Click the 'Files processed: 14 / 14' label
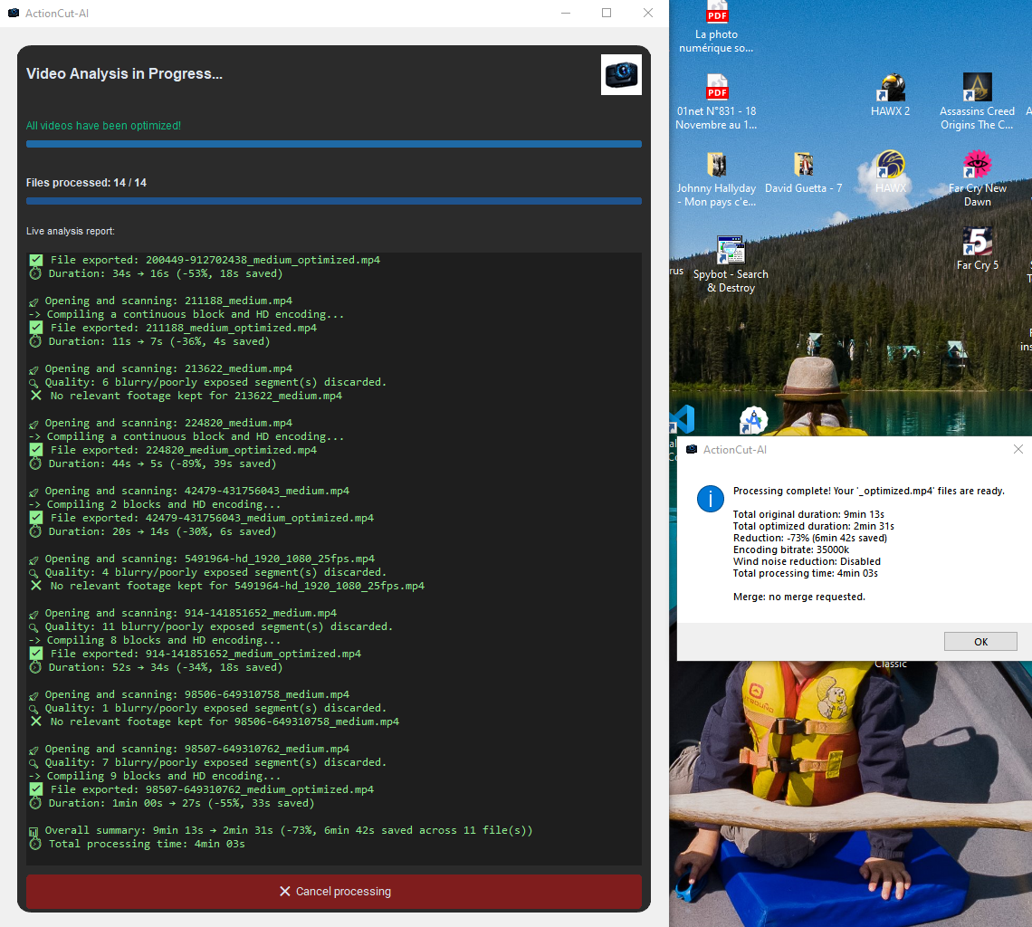The image size is (1032, 927). 86,182
